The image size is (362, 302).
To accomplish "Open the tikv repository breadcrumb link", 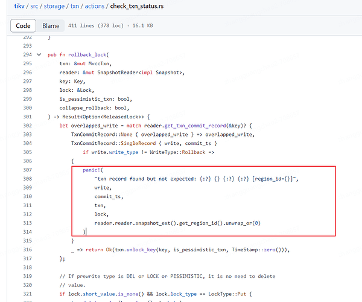I will click(x=19, y=6).
